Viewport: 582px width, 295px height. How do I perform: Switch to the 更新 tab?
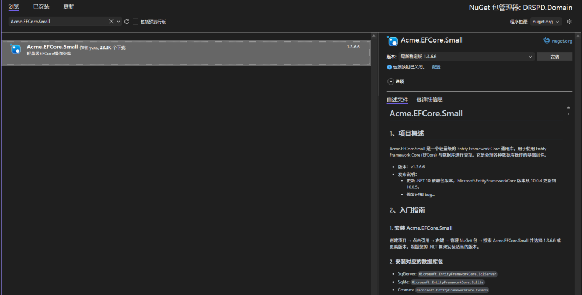(68, 6)
